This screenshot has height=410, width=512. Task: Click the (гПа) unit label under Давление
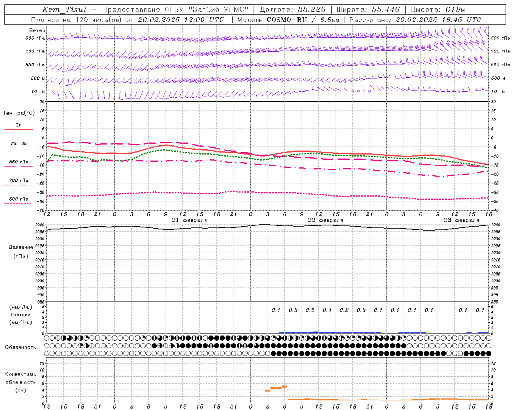point(21,256)
